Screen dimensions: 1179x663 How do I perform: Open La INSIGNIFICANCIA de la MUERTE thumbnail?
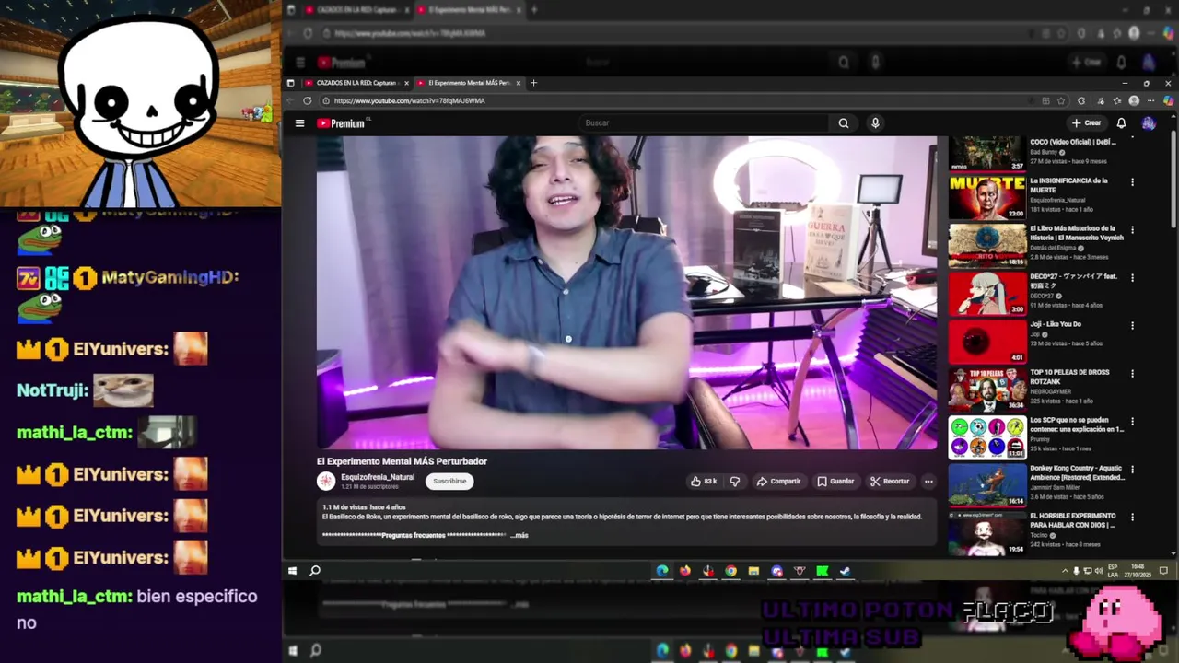pos(987,196)
